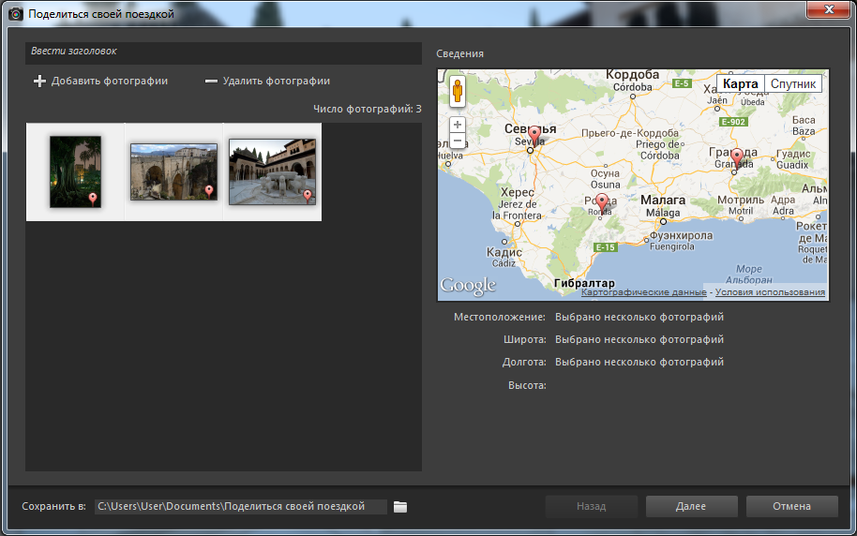Click the Херес label on the map
The width and height of the screenshot is (857, 536).
pos(518,192)
